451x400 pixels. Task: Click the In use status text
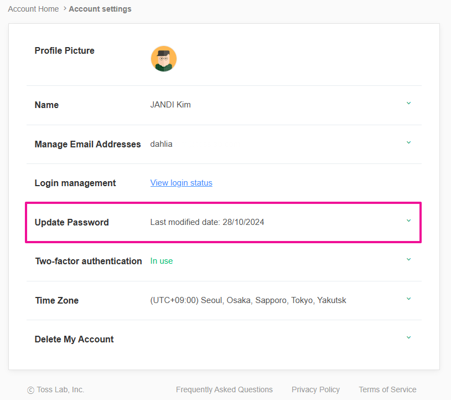click(x=162, y=261)
